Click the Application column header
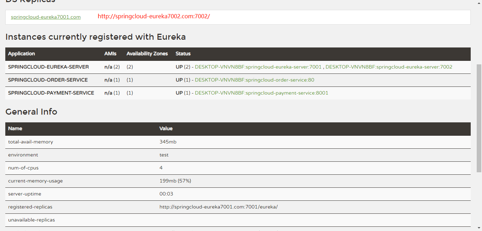This screenshot has height=231, width=482. pyautogui.click(x=21, y=54)
